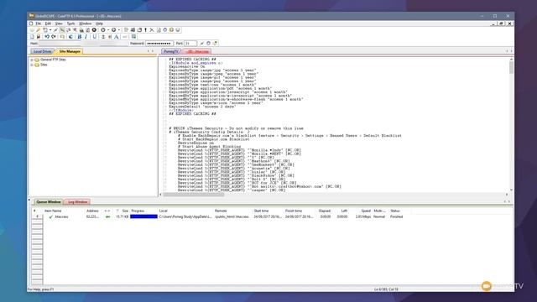Open the View menu

coord(59,23)
